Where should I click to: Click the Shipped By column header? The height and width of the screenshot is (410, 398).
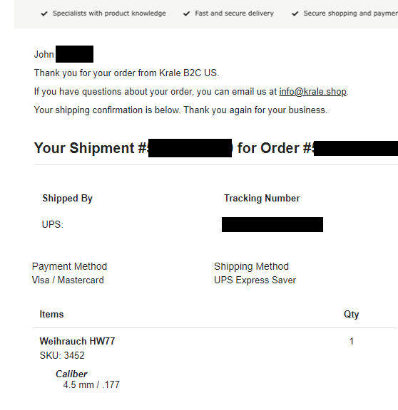point(67,198)
